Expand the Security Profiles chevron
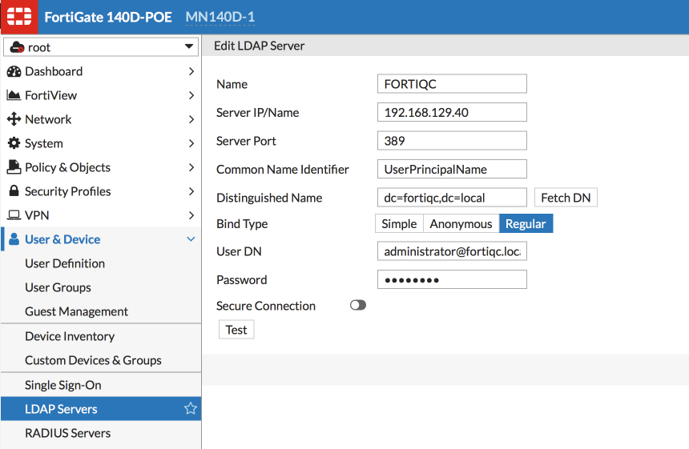 (191, 191)
